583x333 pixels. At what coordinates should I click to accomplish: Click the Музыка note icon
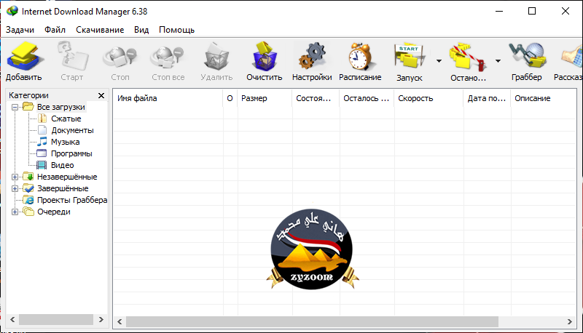42,142
